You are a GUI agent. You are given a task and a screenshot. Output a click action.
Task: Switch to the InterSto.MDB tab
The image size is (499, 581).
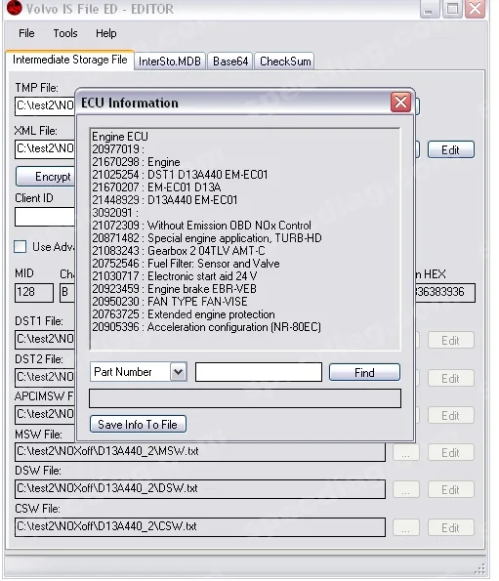(x=170, y=62)
